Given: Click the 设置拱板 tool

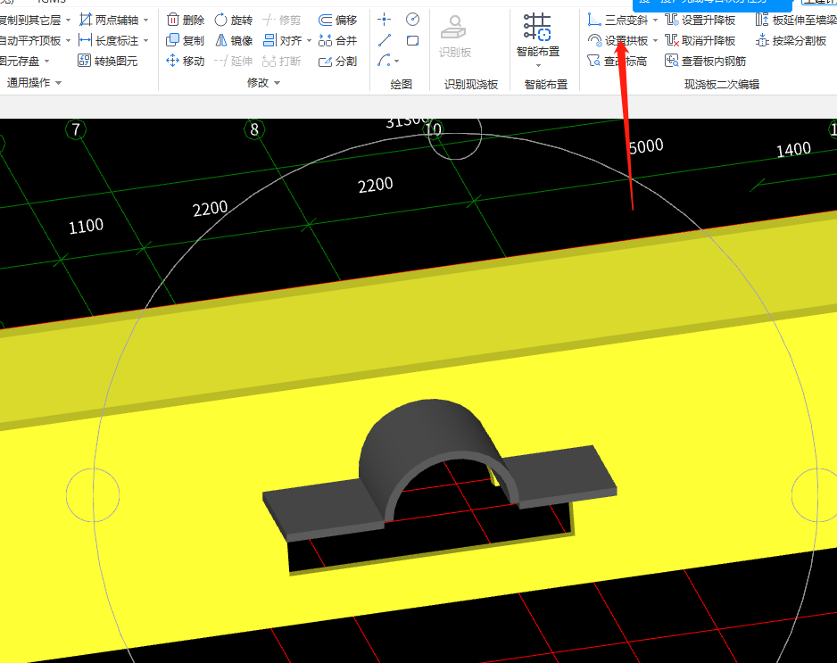Looking at the screenshot, I should 617,40.
